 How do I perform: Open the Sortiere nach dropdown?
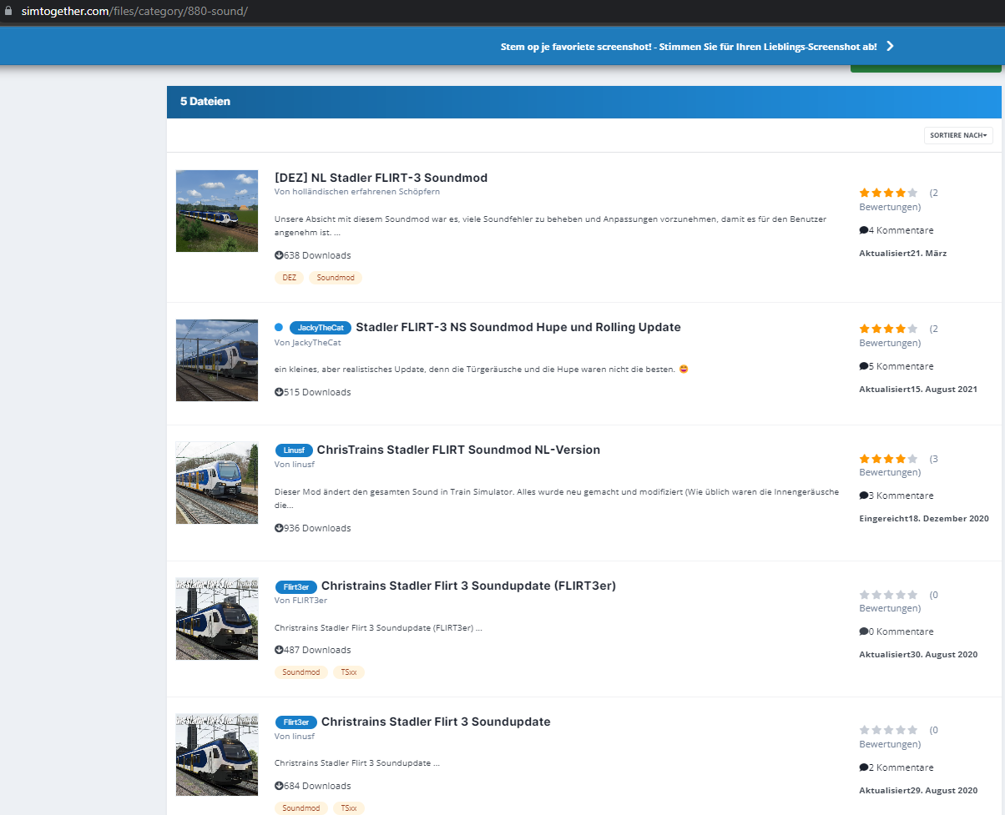coord(958,135)
